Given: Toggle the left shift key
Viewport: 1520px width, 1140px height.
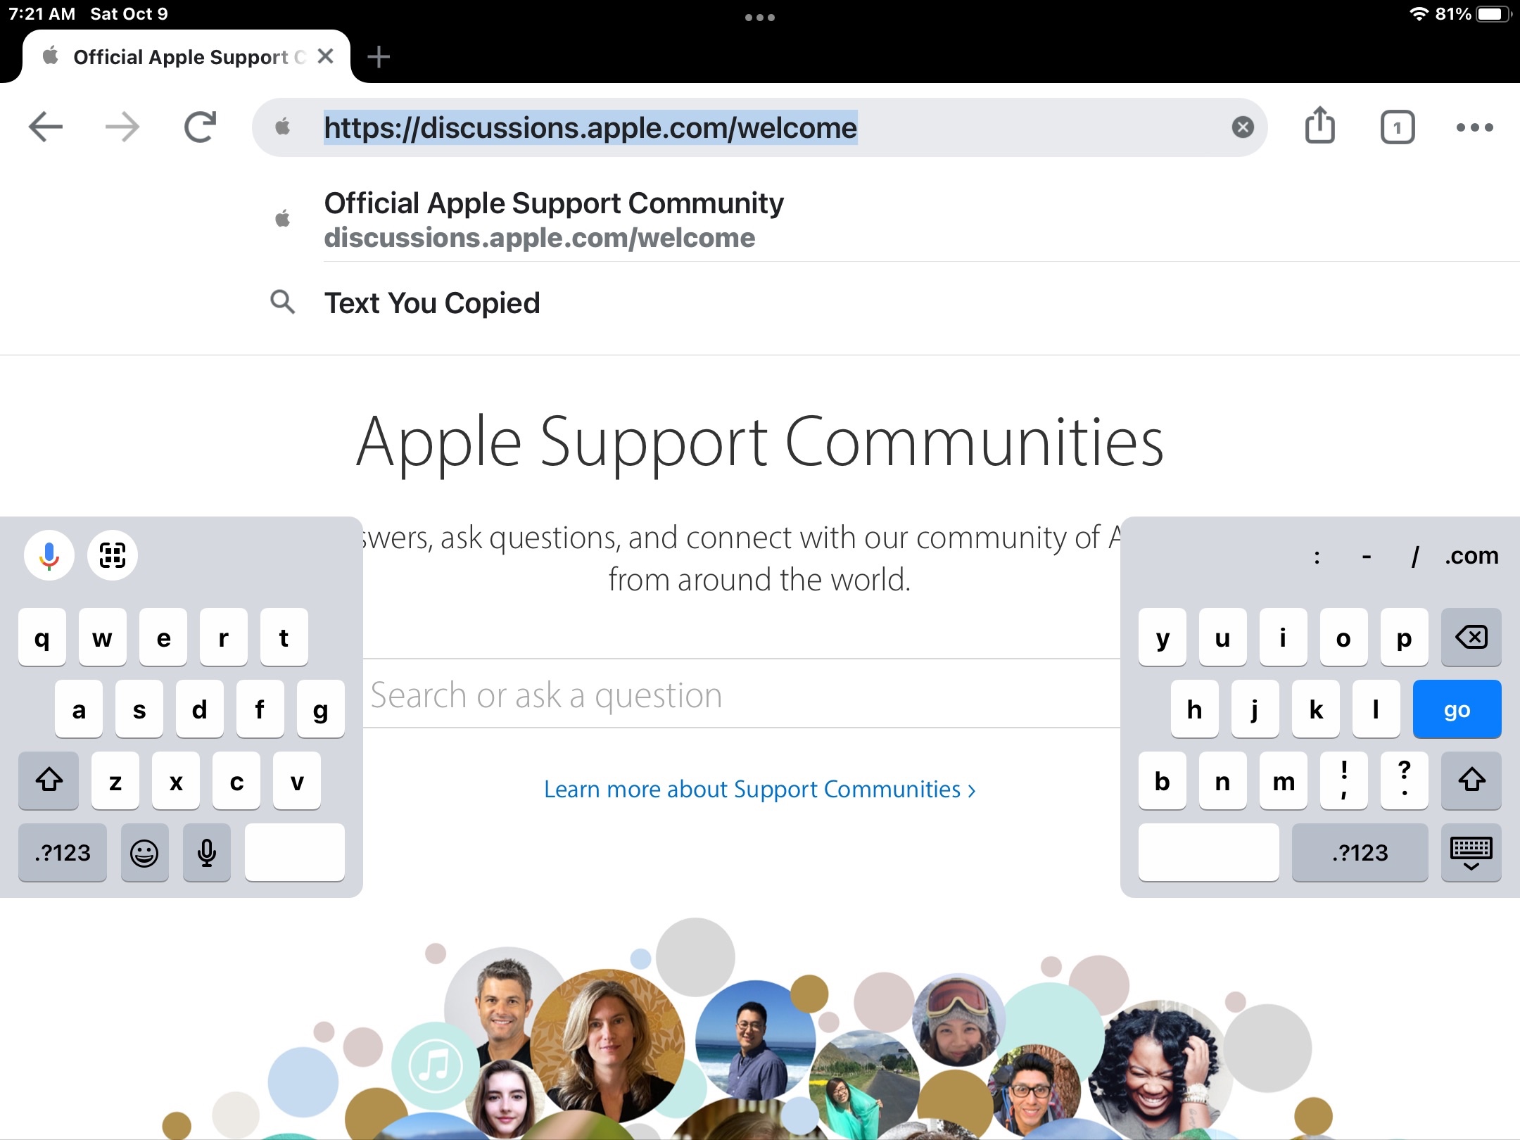Looking at the screenshot, I should pos(49,780).
